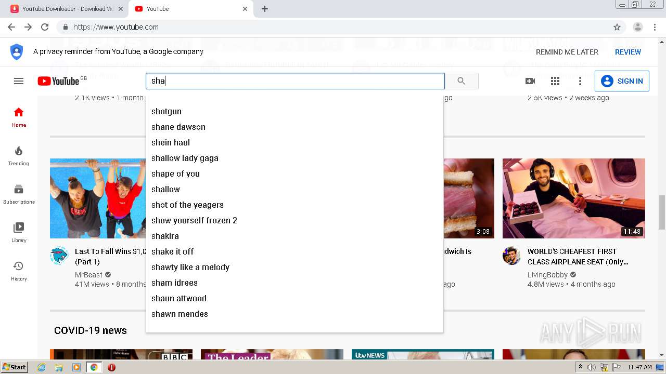Go back with browser back arrow
Image resolution: width=666 pixels, height=374 pixels.
pyautogui.click(x=11, y=27)
